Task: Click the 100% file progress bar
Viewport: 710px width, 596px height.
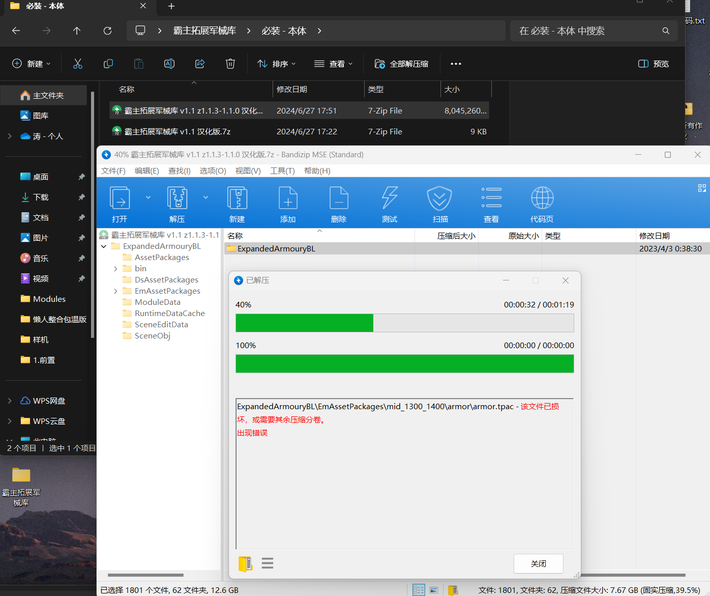Action: [405, 364]
